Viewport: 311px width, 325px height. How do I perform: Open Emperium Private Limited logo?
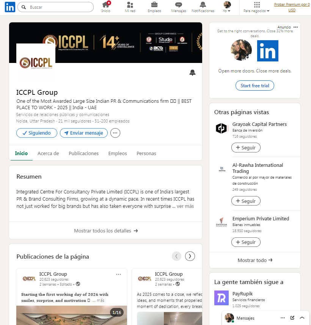[221, 222]
